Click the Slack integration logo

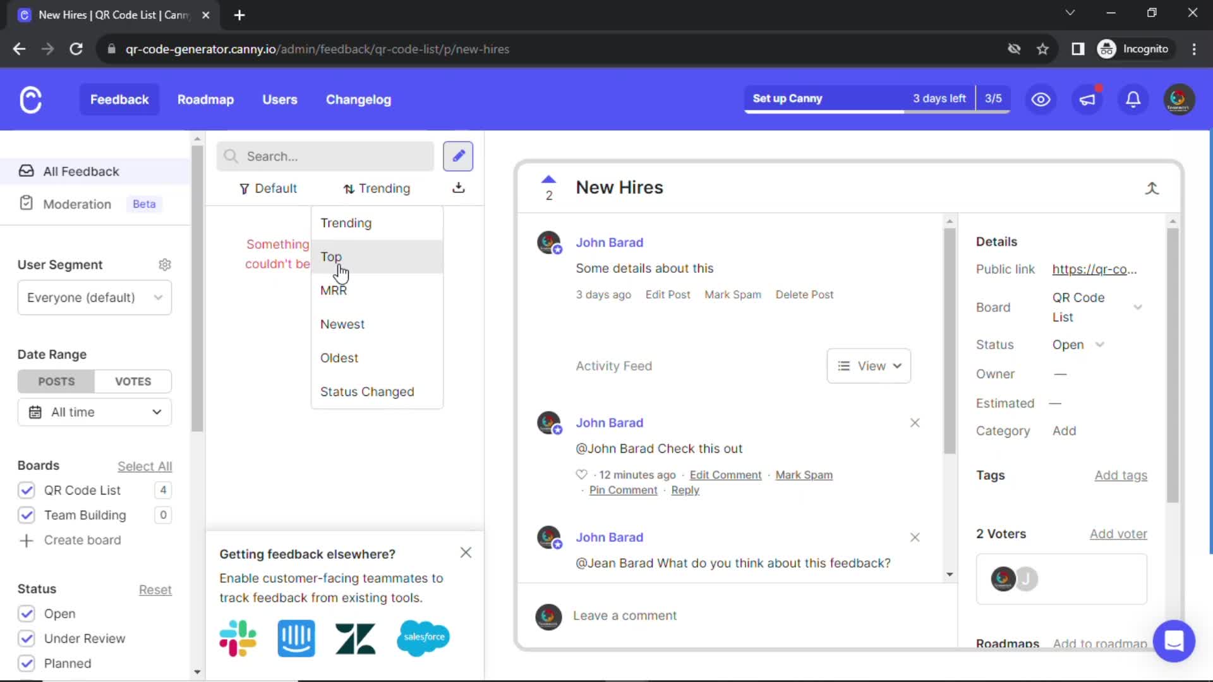(x=238, y=638)
